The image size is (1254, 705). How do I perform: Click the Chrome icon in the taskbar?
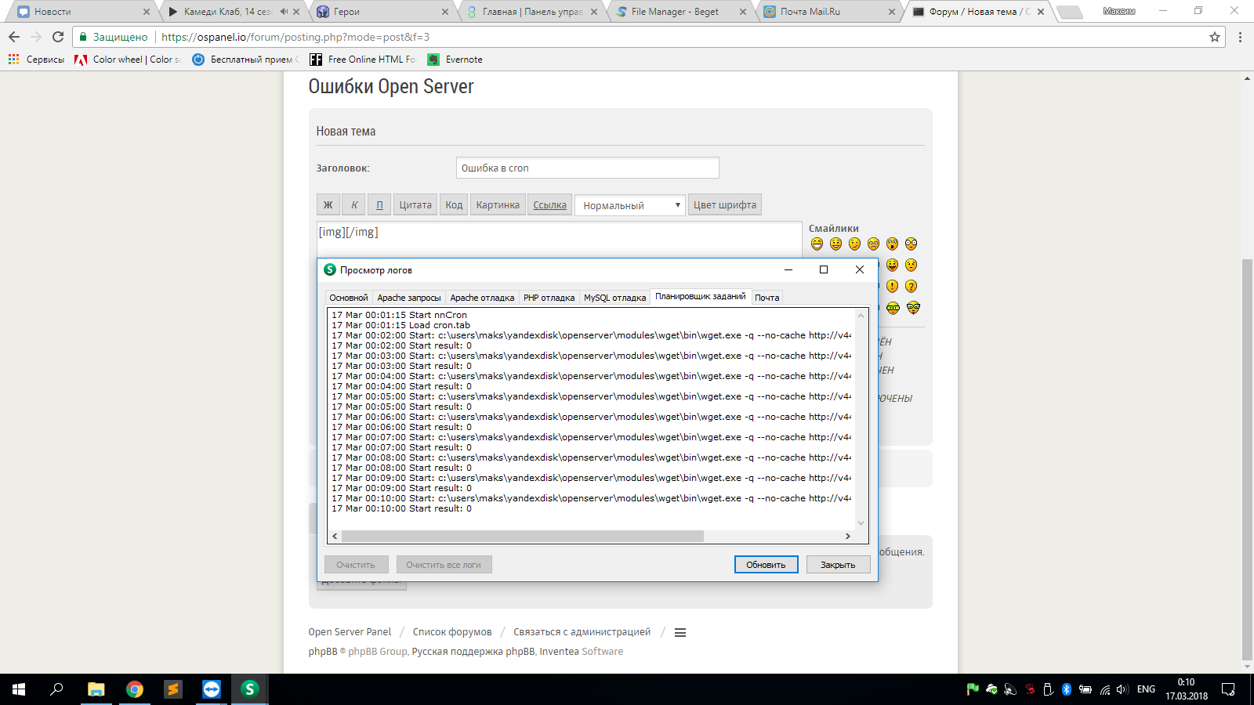[135, 689]
